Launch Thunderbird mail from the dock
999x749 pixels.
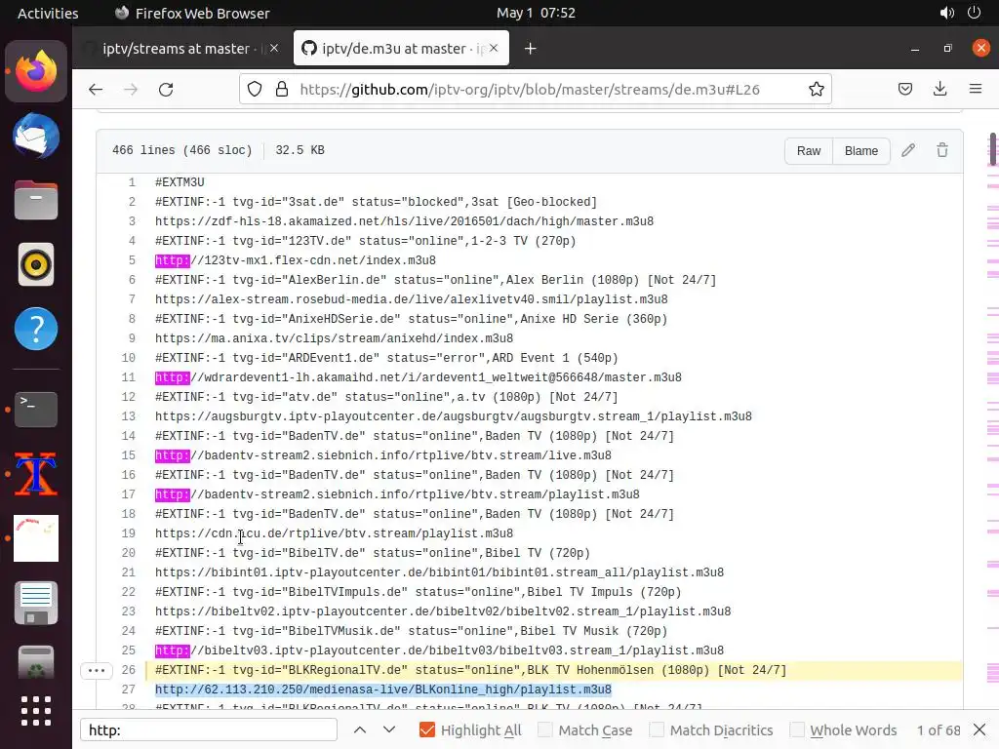pyautogui.click(x=36, y=136)
